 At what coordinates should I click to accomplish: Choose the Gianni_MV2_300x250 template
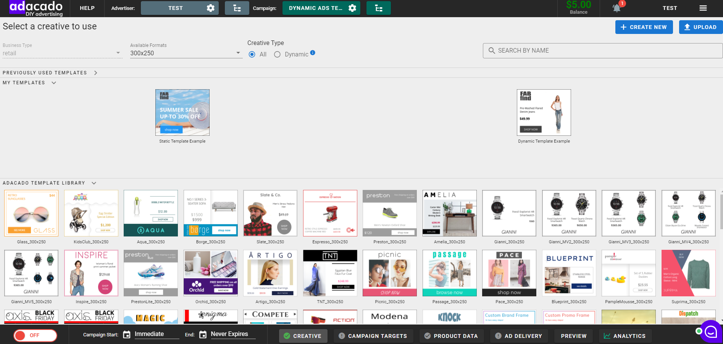(569, 213)
